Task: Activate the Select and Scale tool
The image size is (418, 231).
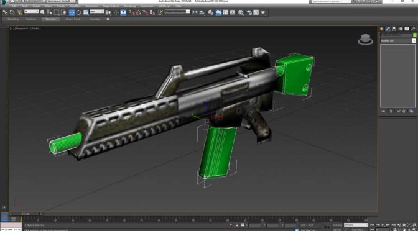Action: pyautogui.click(x=86, y=12)
